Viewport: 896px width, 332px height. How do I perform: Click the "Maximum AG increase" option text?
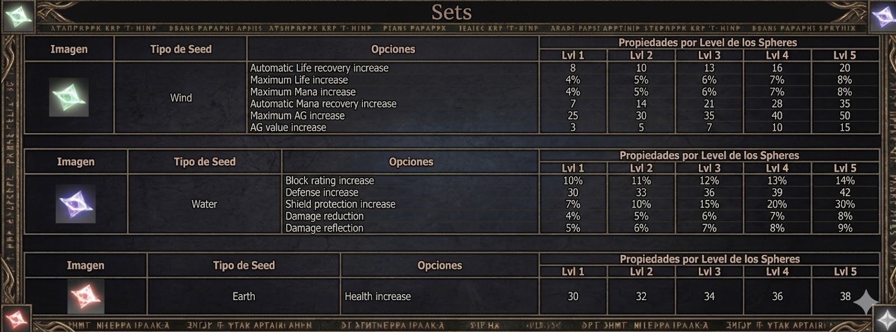pyautogui.click(x=297, y=116)
